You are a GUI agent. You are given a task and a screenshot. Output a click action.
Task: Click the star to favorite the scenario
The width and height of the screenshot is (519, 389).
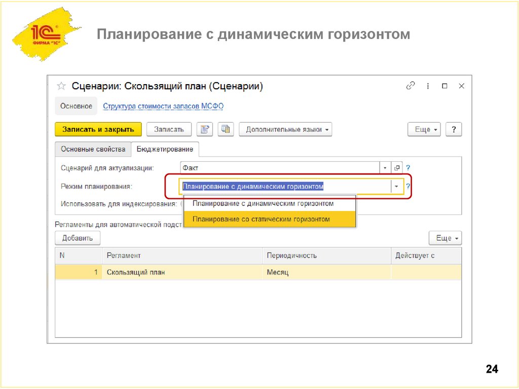[x=61, y=86]
